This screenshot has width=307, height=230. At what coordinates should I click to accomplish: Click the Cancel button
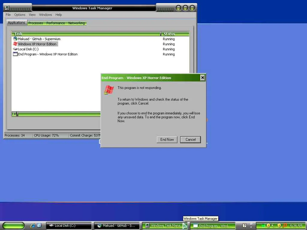(x=190, y=140)
